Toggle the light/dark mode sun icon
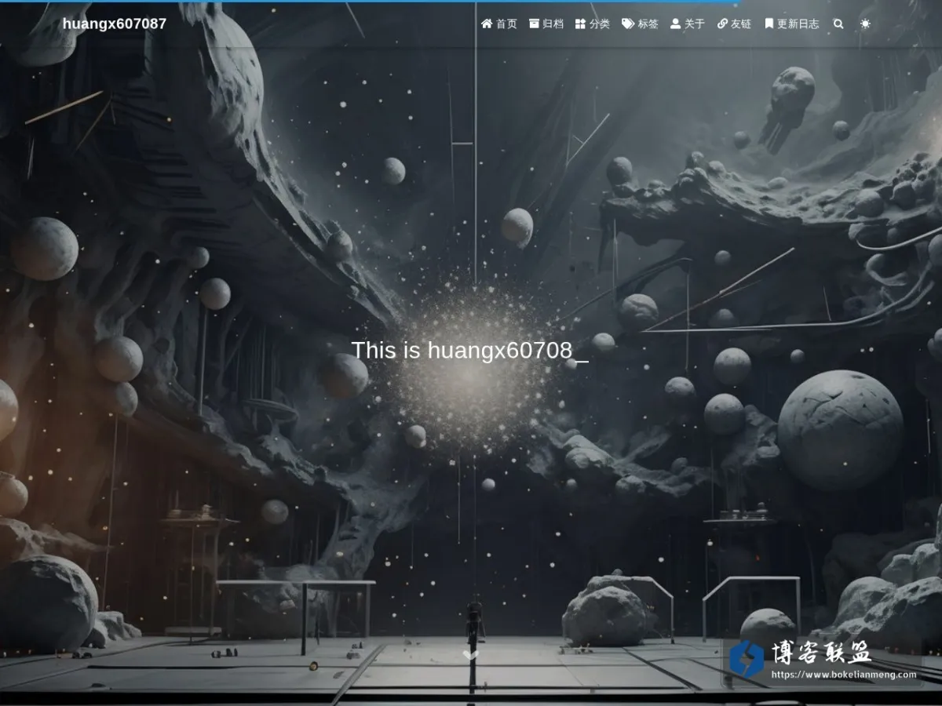Viewport: 942px width, 706px height. pos(865,24)
